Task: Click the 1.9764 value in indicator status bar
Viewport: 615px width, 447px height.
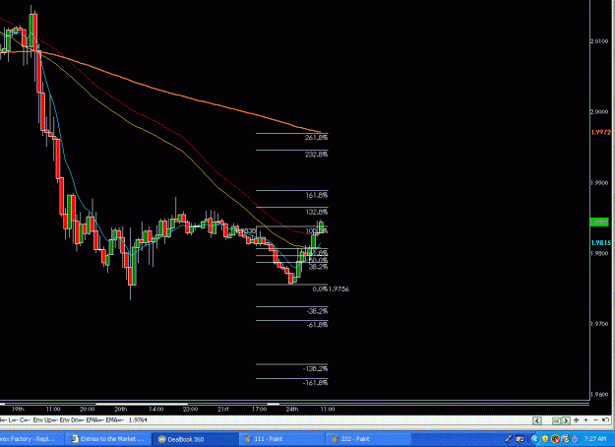Action: pyautogui.click(x=138, y=420)
